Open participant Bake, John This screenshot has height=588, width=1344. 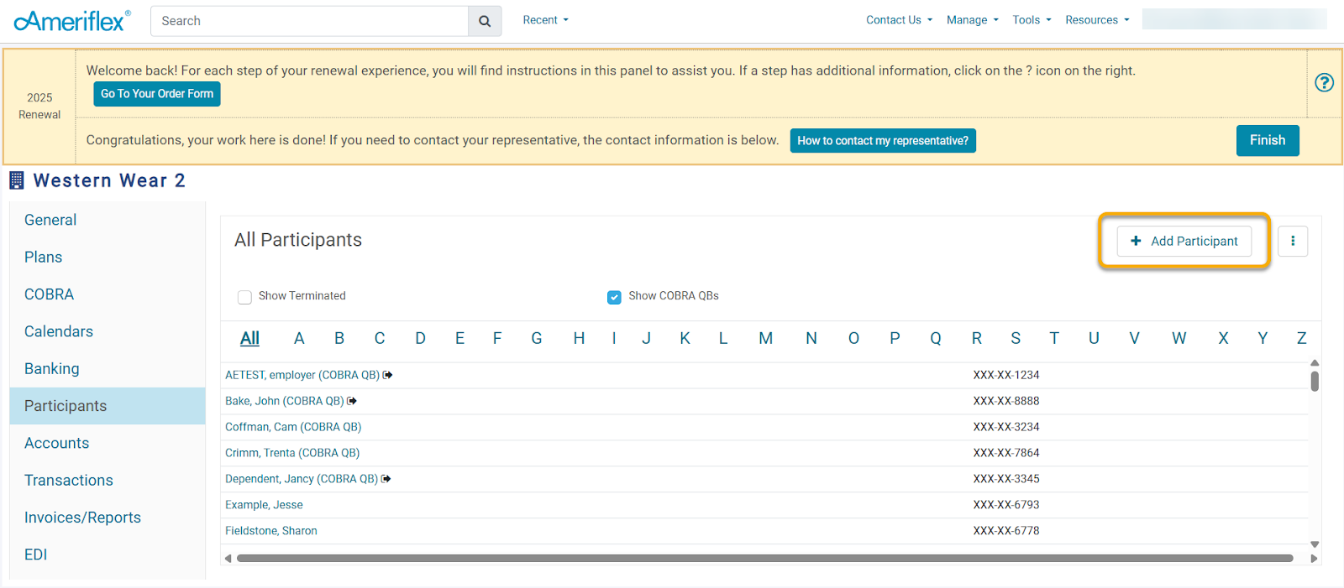point(284,401)
